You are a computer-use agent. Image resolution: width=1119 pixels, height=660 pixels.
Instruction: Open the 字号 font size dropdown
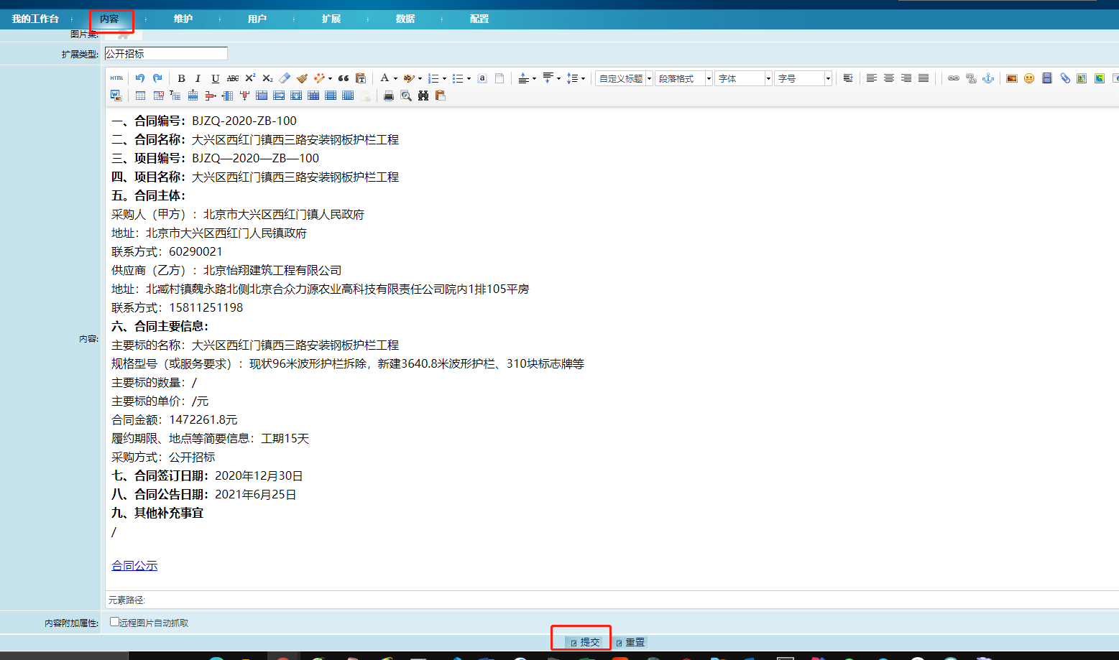tap(803, 78)
